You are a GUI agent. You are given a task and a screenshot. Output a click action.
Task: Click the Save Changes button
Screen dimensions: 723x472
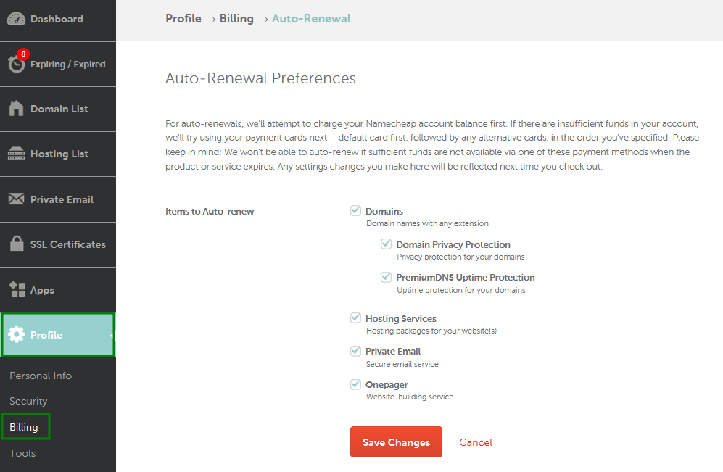click(x=396, y=442)
